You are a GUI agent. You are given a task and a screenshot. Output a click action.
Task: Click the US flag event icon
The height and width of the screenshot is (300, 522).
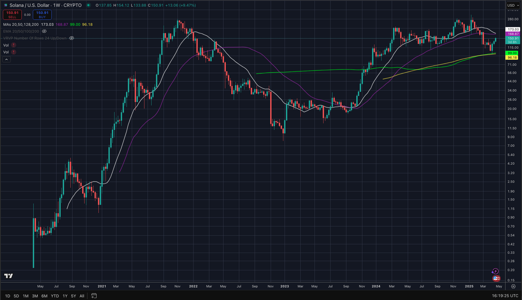click(x=495, y=278)
